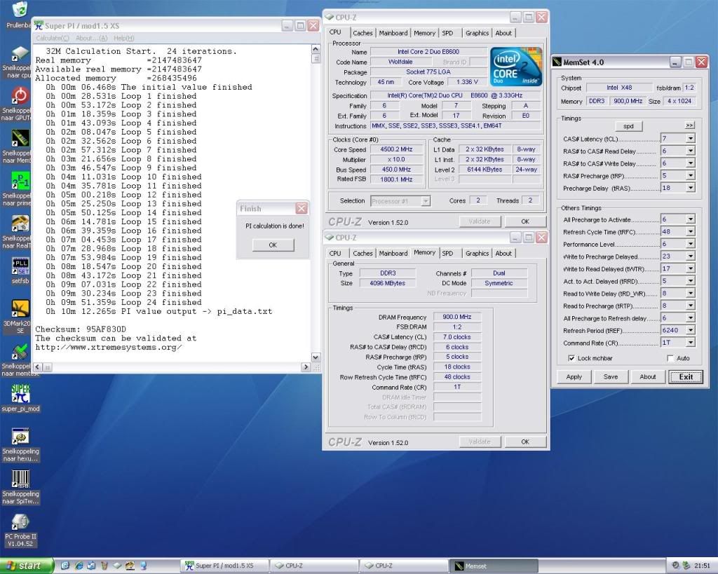The height and width of the screenshot is (574, 718).
Task: Switch to Super PI via its taskbar button
Action: pyautogui.click(x=224, y=566)
